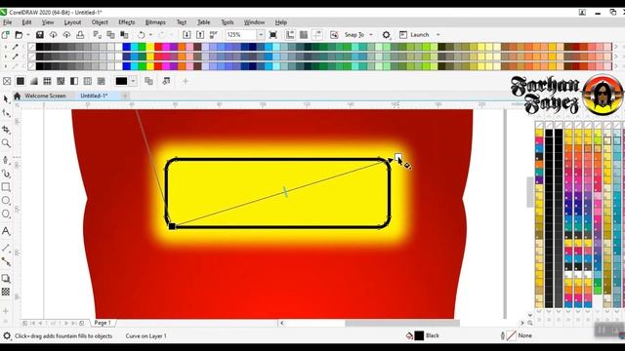
Task: Select the Artistic Media tool
Action: coord(6,174)
